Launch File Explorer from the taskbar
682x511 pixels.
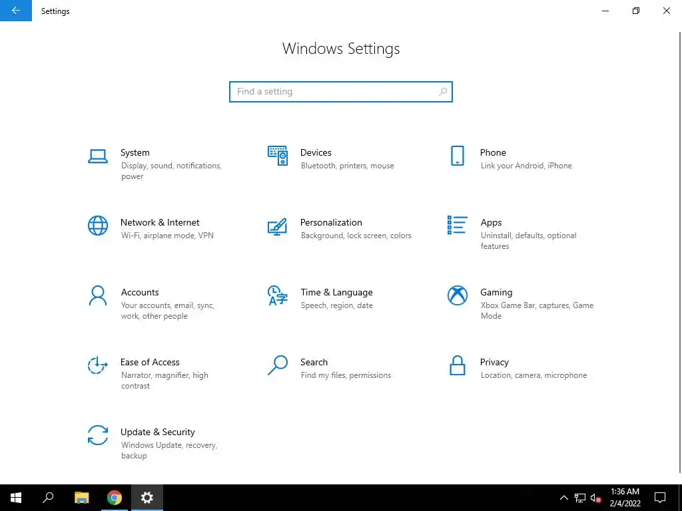(x=81, y=498)
